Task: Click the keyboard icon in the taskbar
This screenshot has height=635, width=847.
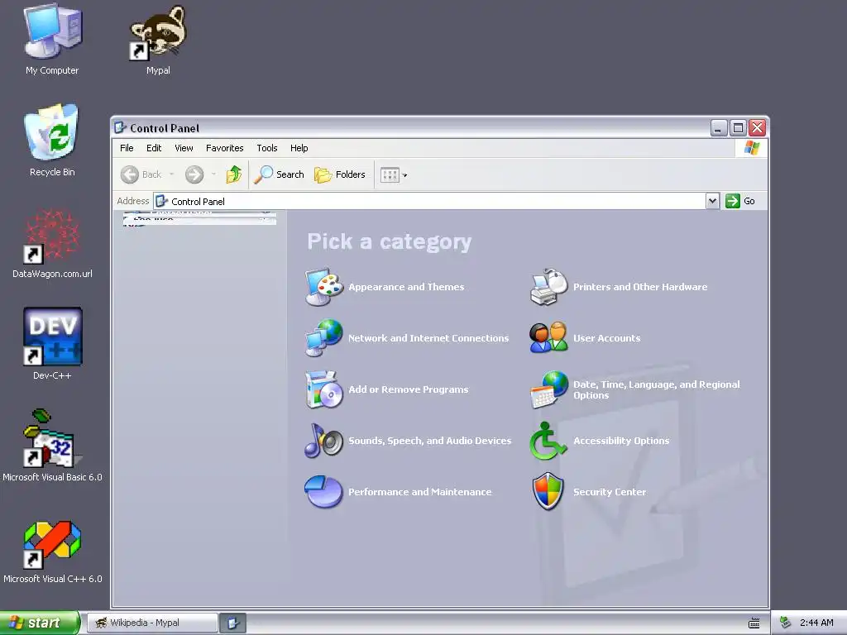Action: (x=754, y=623)
